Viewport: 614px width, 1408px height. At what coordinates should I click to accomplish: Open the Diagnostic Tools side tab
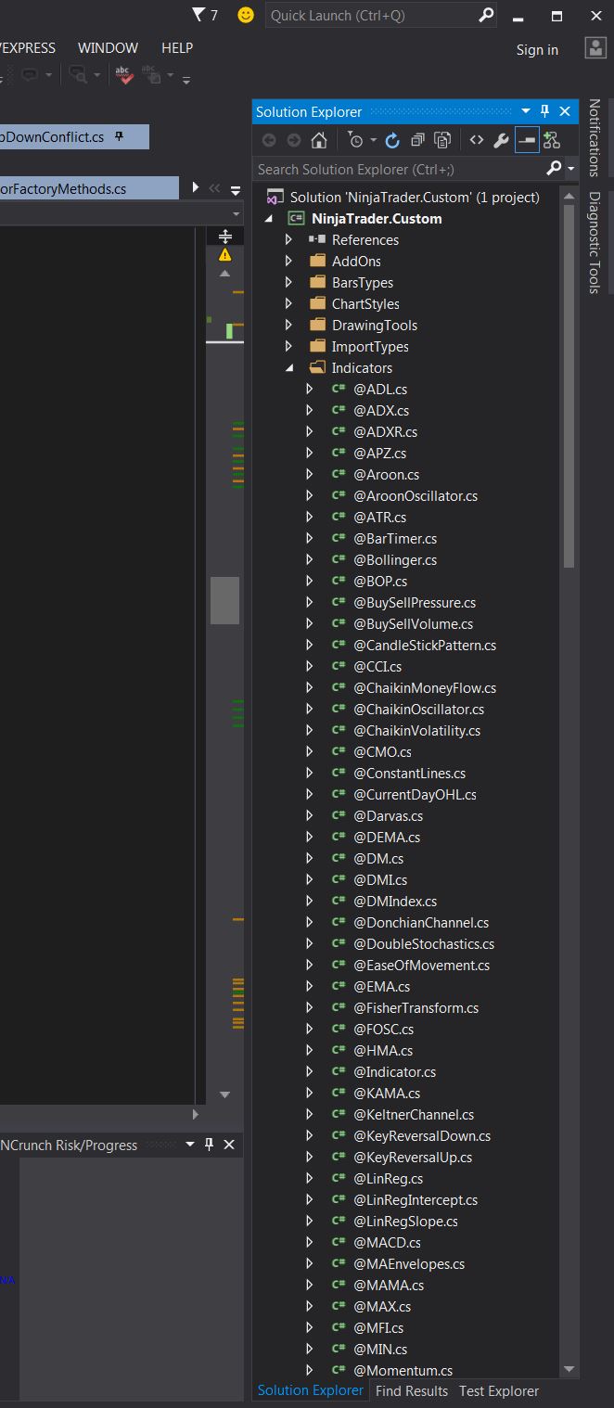coord(595,242)
